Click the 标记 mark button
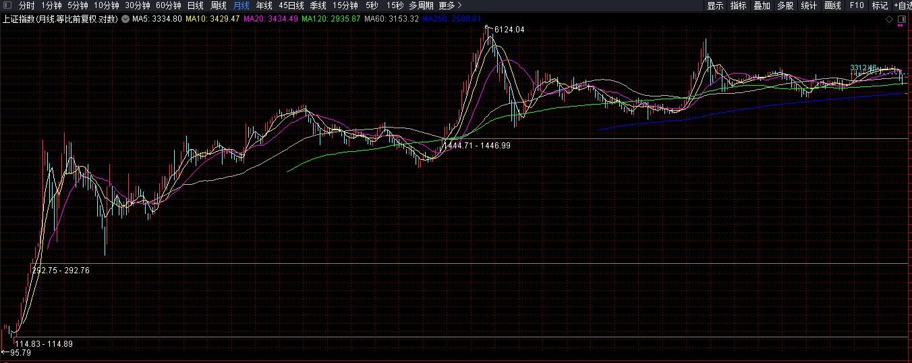Screen dimensions: 912x363 point(880,5)
